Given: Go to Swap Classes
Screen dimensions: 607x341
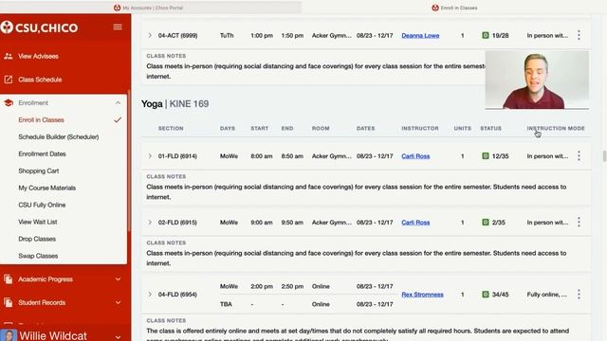Looking at the screenshot, I should (x=38, y=256).
